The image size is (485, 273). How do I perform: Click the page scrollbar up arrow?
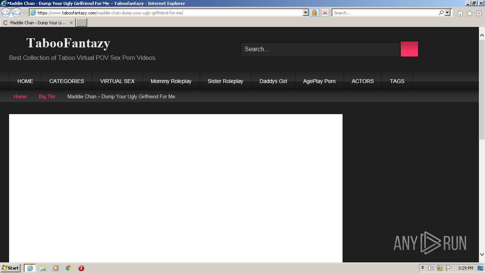click(x=482, y=35)
